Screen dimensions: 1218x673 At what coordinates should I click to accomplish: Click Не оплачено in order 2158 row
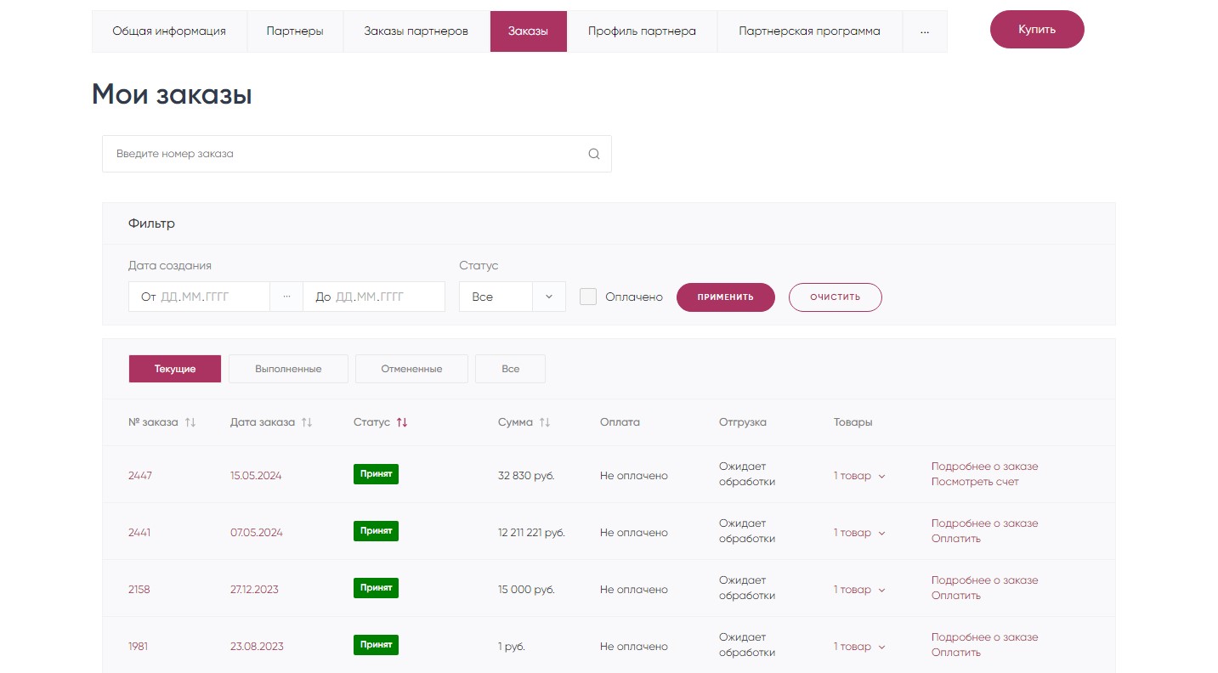pos(634,590)
